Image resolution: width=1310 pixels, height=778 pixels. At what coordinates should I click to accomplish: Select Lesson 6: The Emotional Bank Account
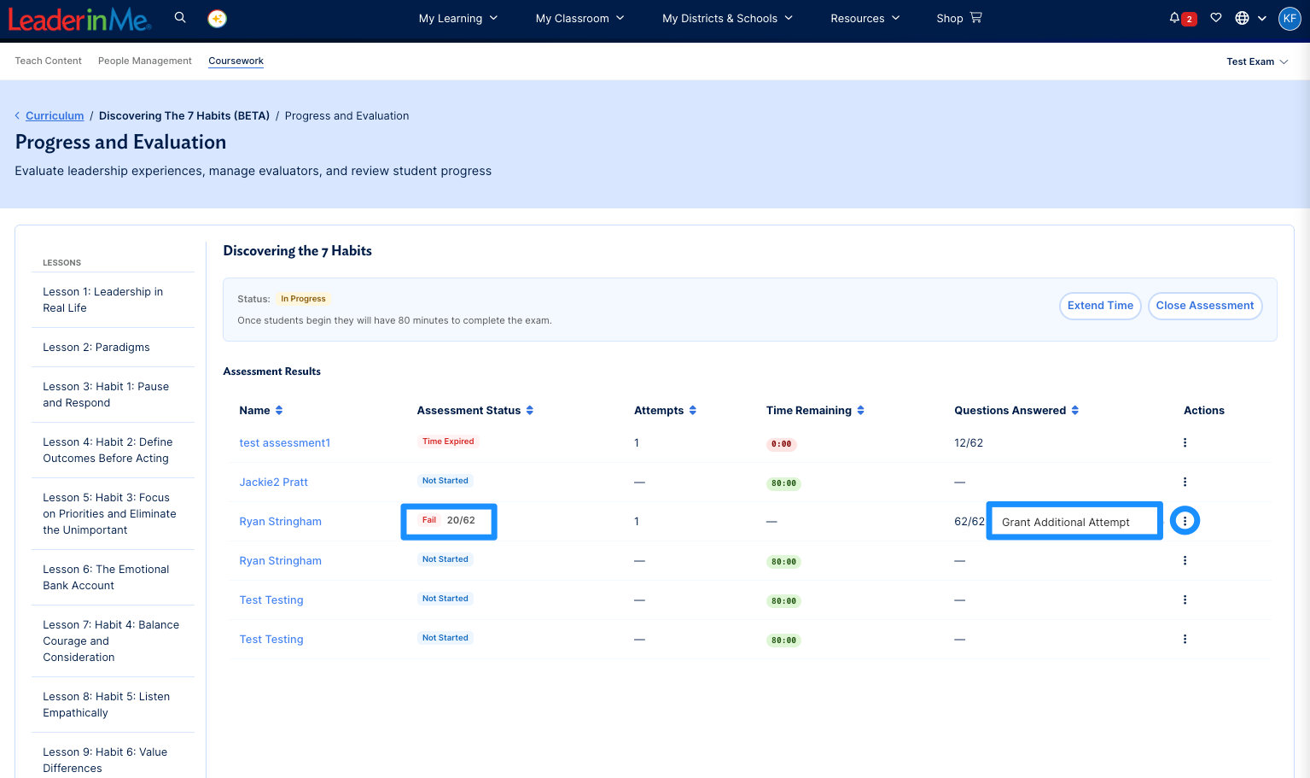point(114,577)
